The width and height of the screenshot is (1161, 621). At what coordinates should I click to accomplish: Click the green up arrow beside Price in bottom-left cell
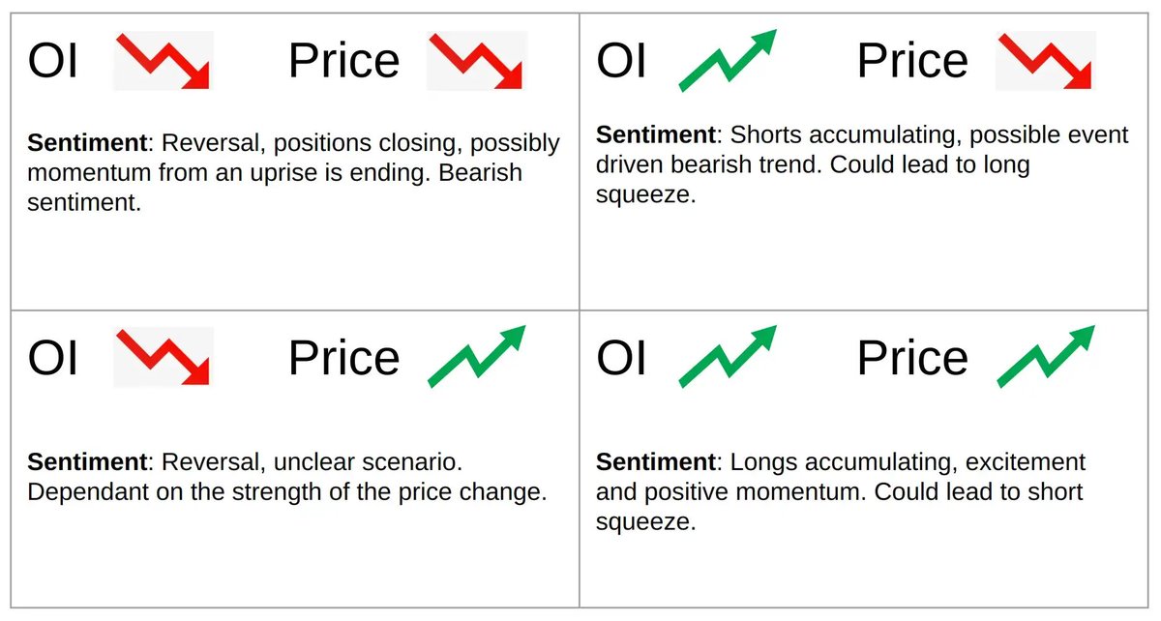click(x=476, y=357)
